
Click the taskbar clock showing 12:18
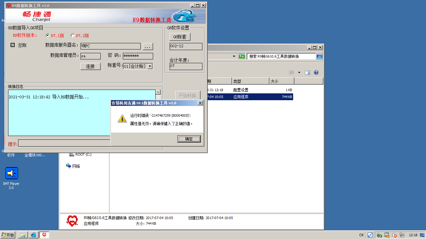(x=413, y=235)
